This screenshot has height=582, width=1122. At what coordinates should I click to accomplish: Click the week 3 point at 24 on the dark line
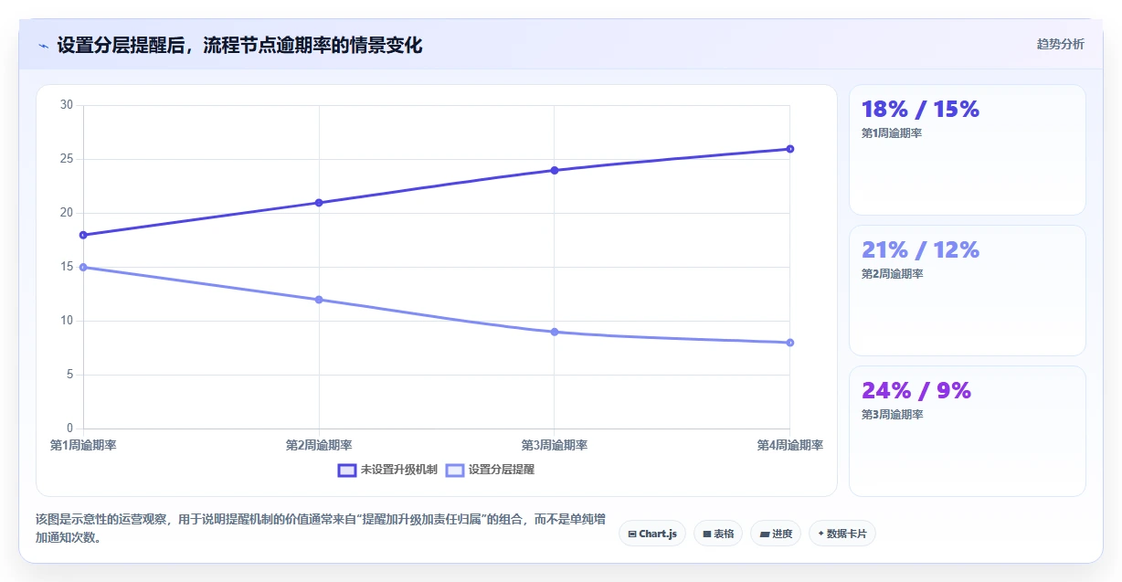pyautogui.click(x=555, y=170)
